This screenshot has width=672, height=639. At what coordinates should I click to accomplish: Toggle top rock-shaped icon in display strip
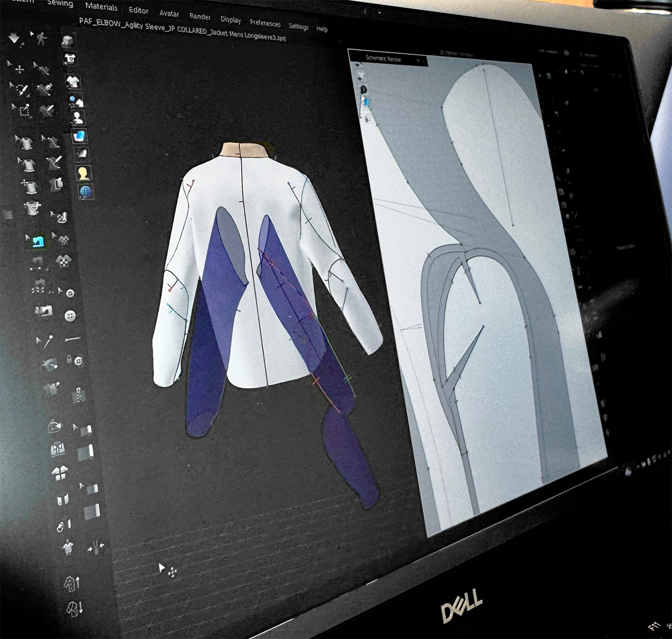pyautogui.click(x=67, y=41)
